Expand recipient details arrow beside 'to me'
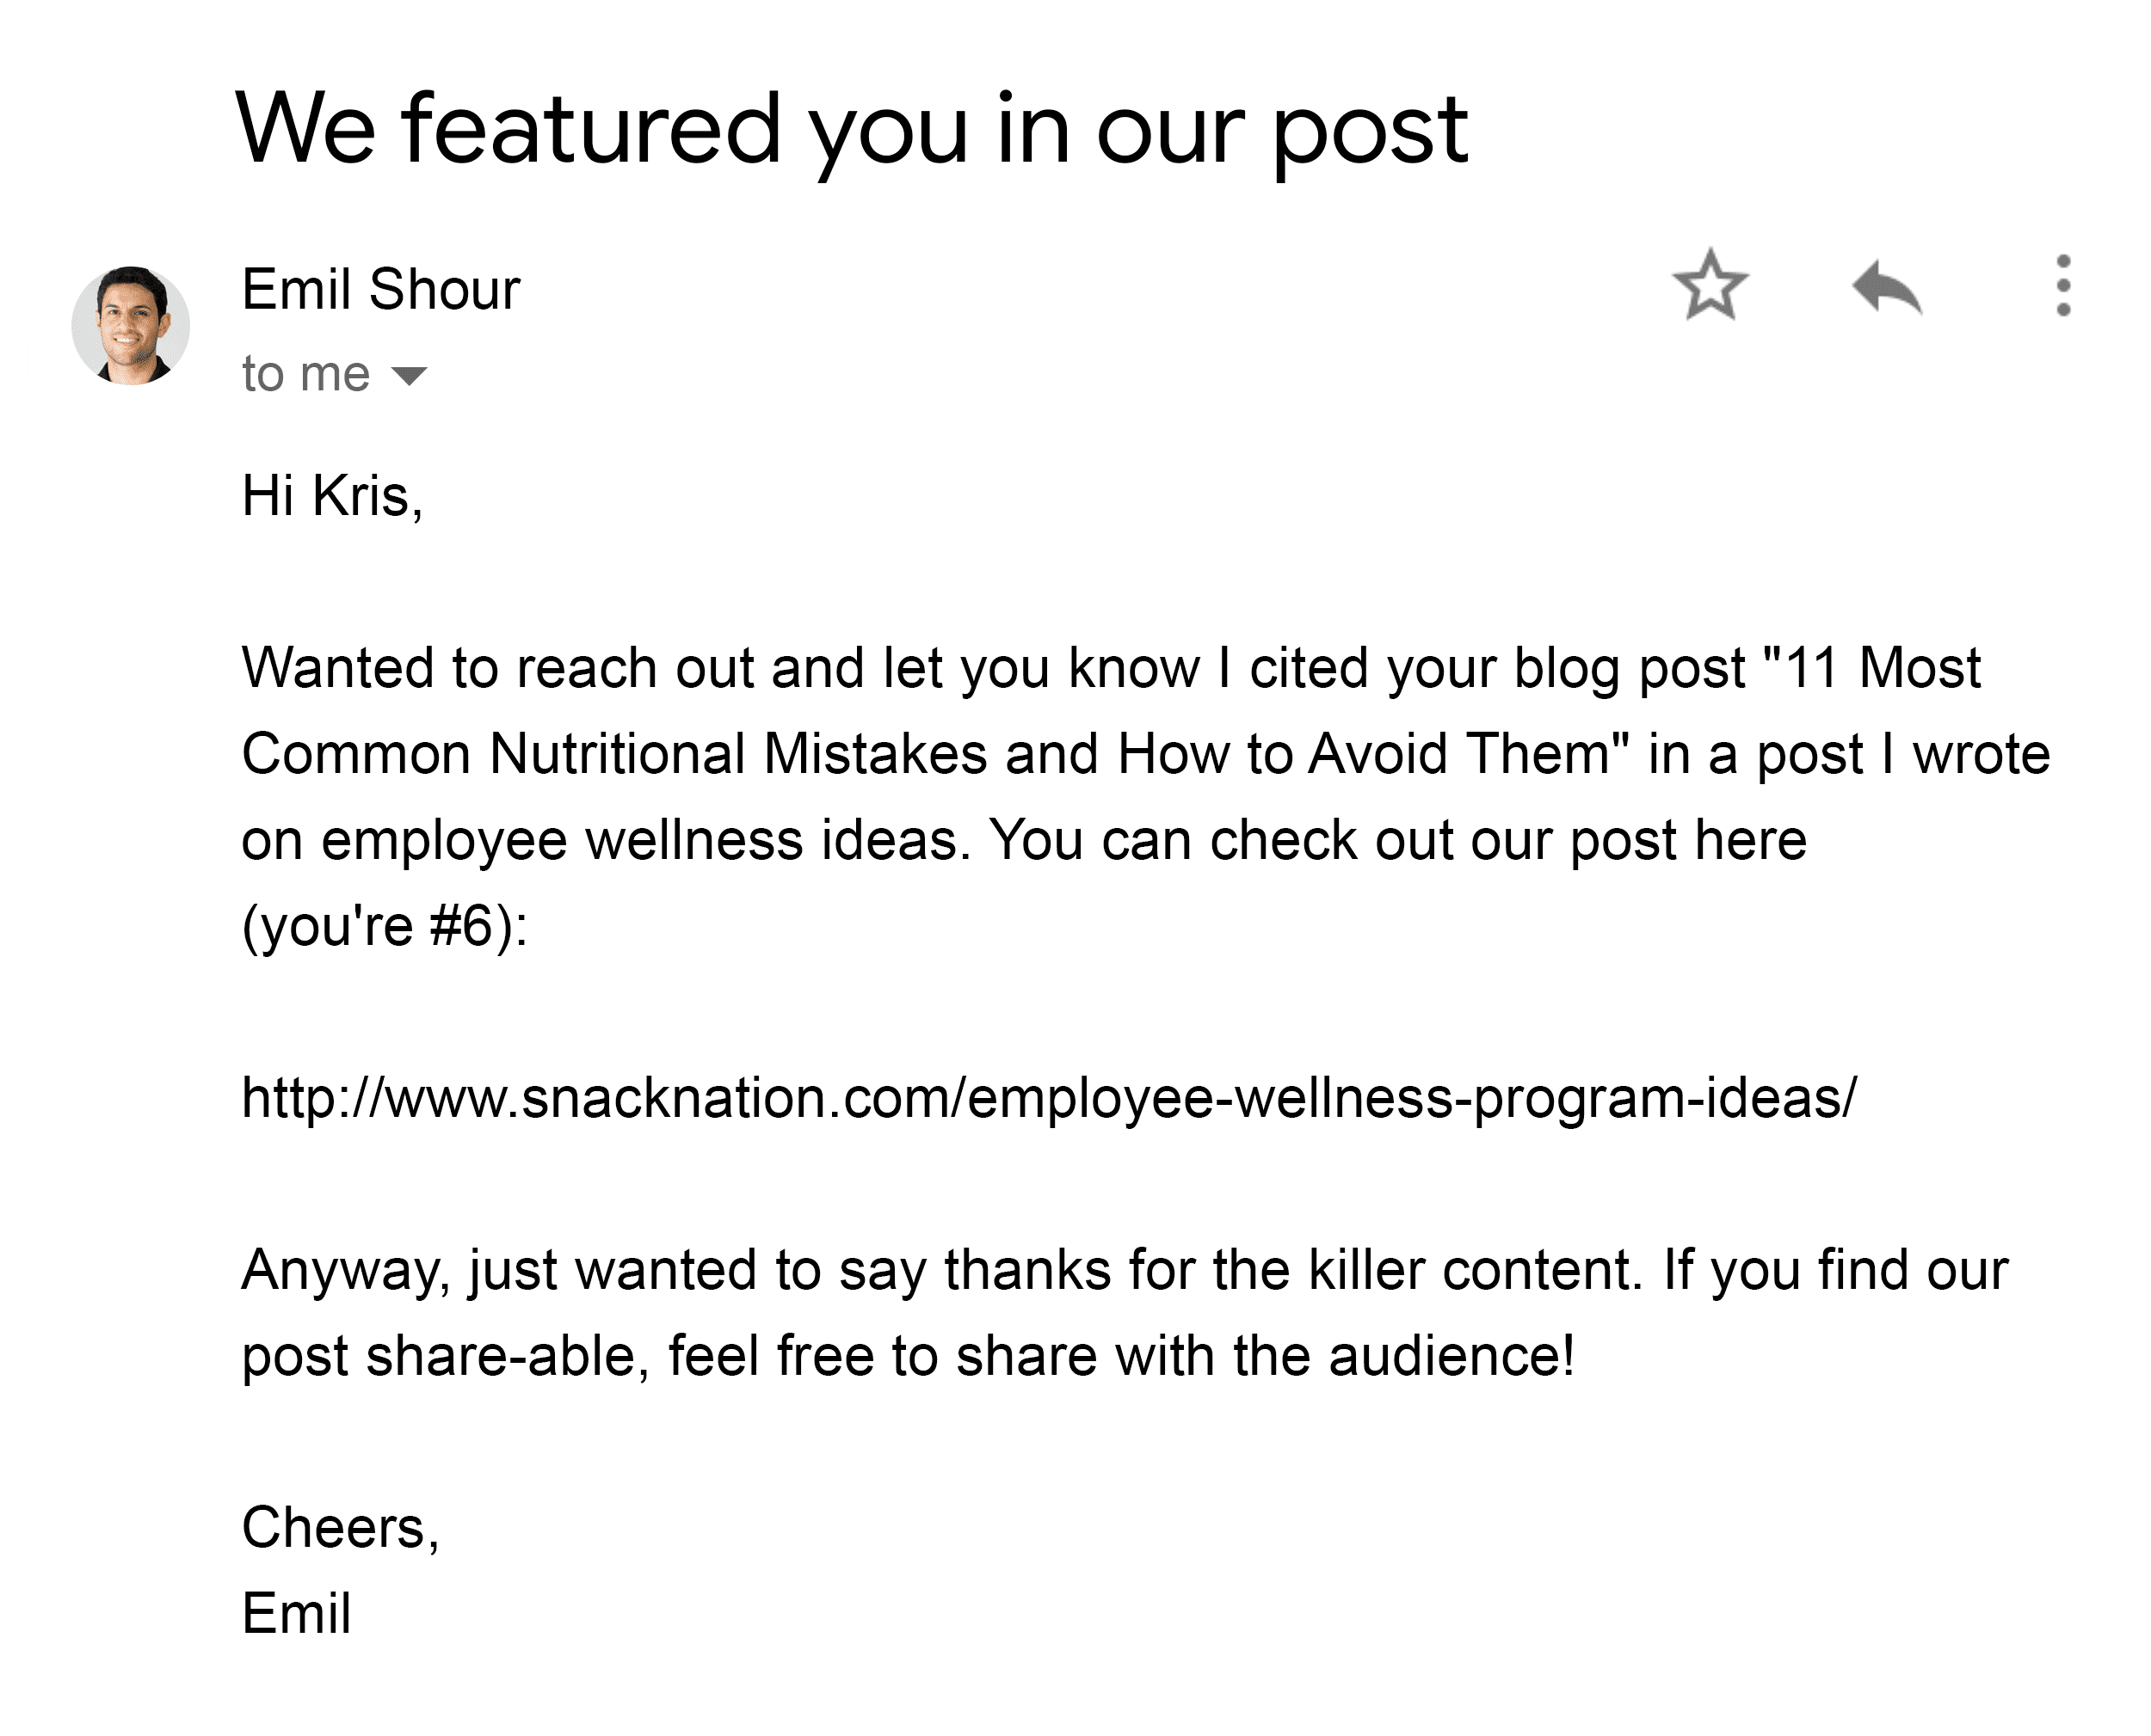This screenshot has width=2151, height=1736. (410, 376)
